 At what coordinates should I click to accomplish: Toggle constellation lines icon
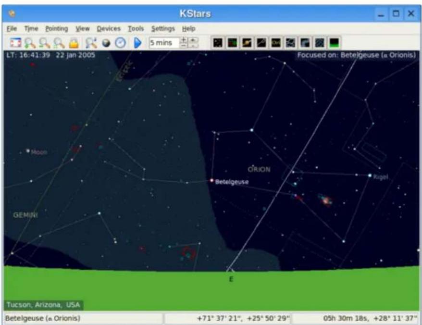(x=261, y=42)
